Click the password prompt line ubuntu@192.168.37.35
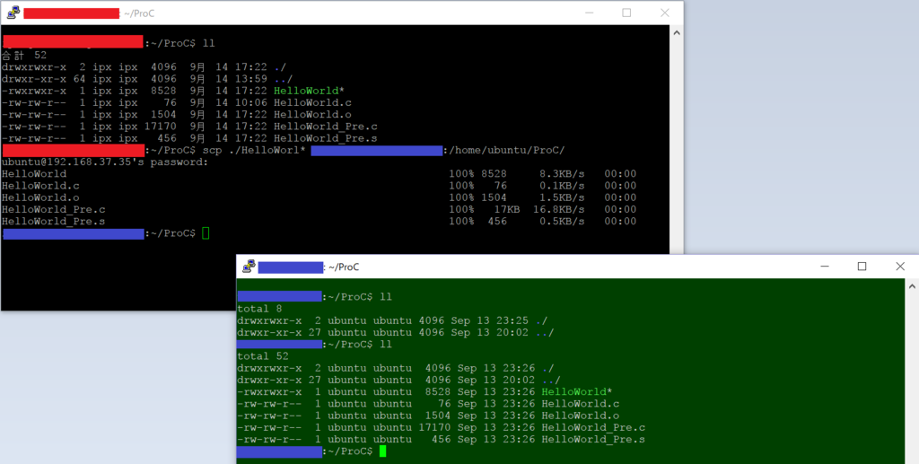 105,162
